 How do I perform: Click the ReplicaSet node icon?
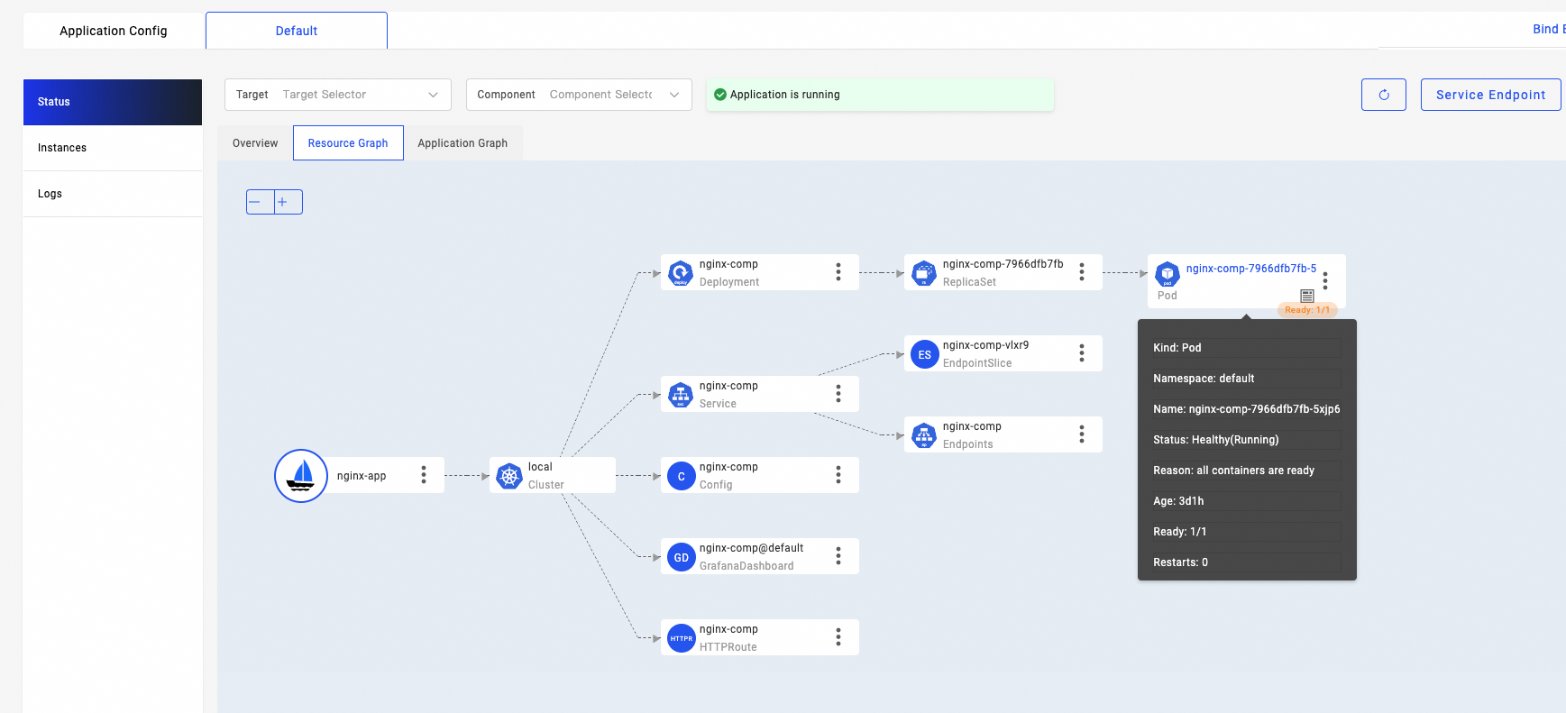click(x=924, y=273)
